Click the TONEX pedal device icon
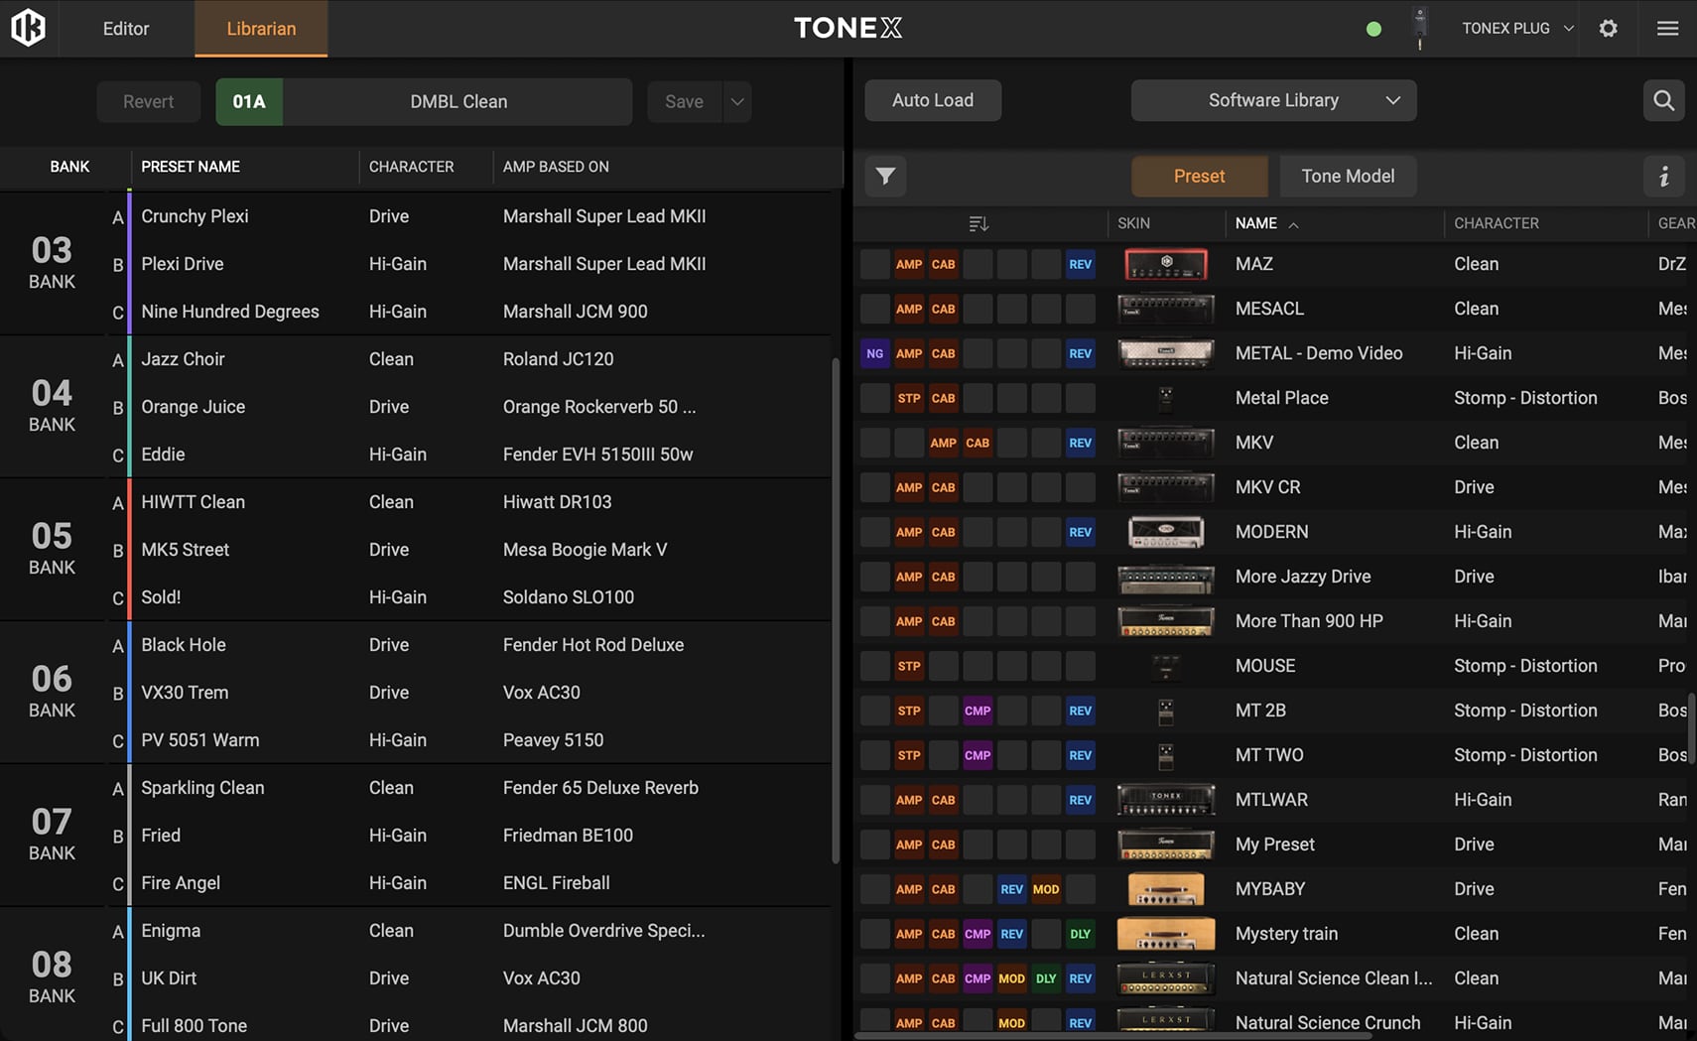This screenshot has width=1697, height=1041. [1420, 28]
